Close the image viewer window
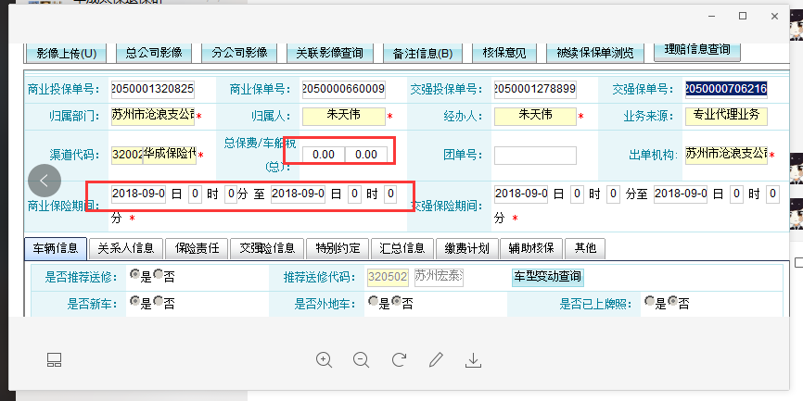 [774, 17]
